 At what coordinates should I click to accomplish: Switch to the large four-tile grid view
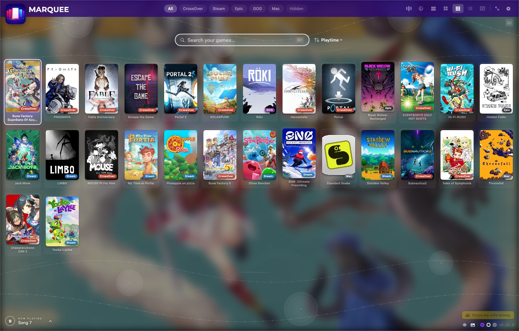446,9
